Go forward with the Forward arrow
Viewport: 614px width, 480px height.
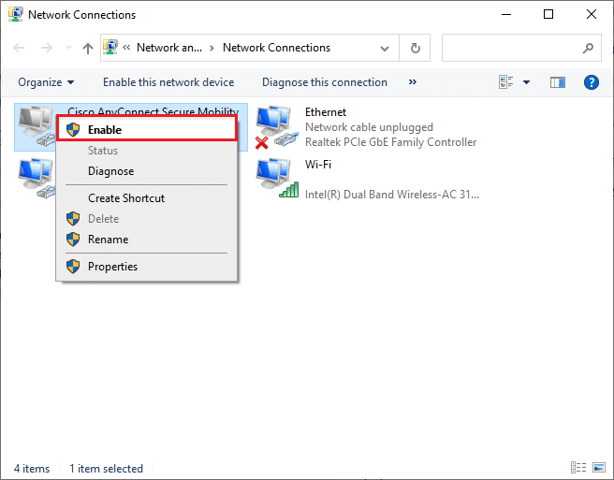point(46,48)
